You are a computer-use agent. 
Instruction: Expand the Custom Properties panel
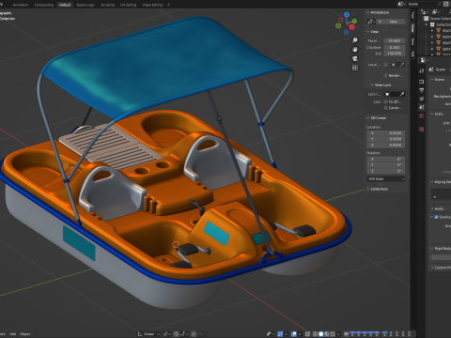pyautogui.click(x=432, y=268)
